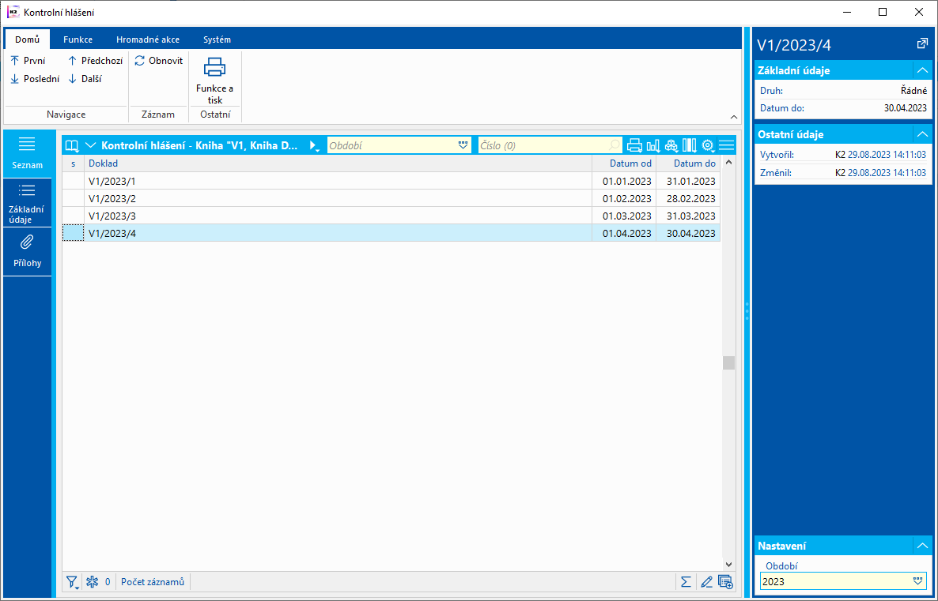Click the Datum od cell 01.04.2023
The image size is (938, 601).
624,233
